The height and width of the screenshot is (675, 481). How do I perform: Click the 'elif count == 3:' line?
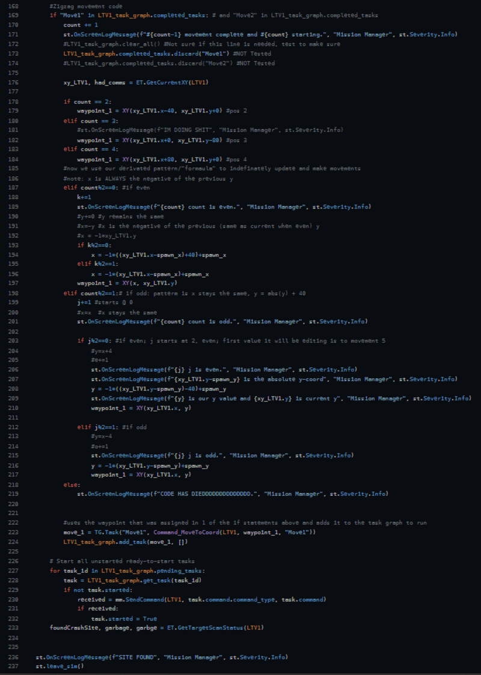(x=91, y=121)
